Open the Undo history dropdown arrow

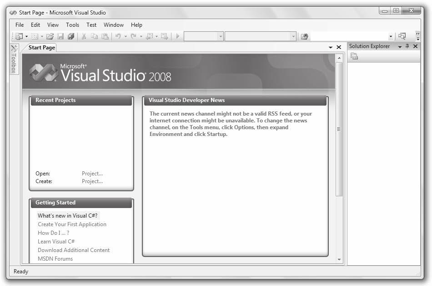coord(126,36)
